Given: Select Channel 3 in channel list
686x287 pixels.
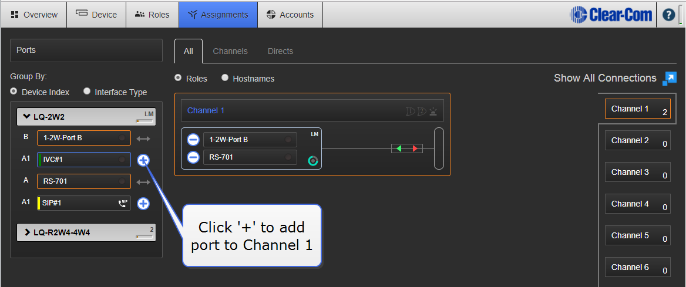Looking at the screenshot, I should [637, 172].
